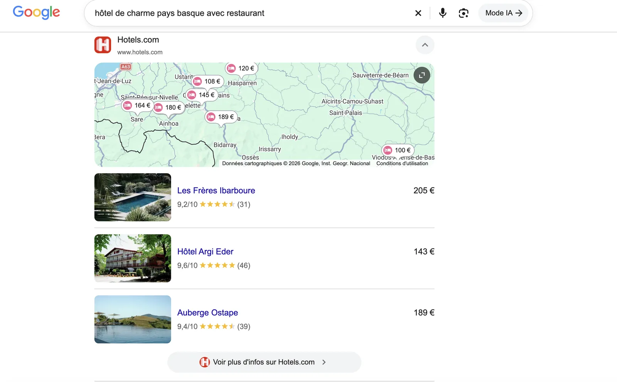Click Bidarray label on map
This screenshot has height=382, width=617.
(225, 145)
